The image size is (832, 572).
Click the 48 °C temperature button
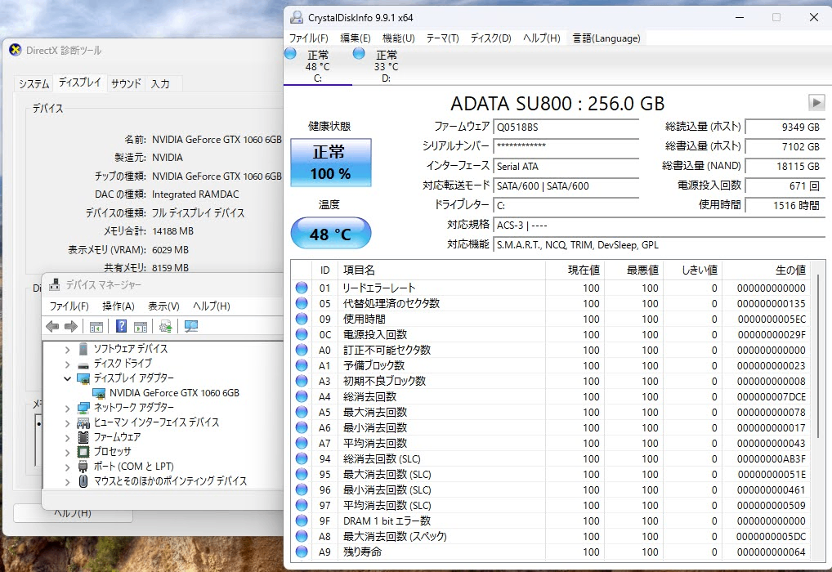pyautogui.click(x=330, y=233)
